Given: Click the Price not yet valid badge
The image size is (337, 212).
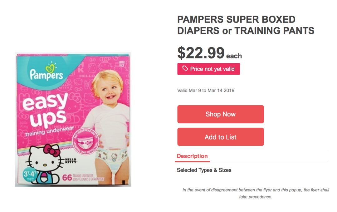Looking at the screenshot, I should pos(208,69).
